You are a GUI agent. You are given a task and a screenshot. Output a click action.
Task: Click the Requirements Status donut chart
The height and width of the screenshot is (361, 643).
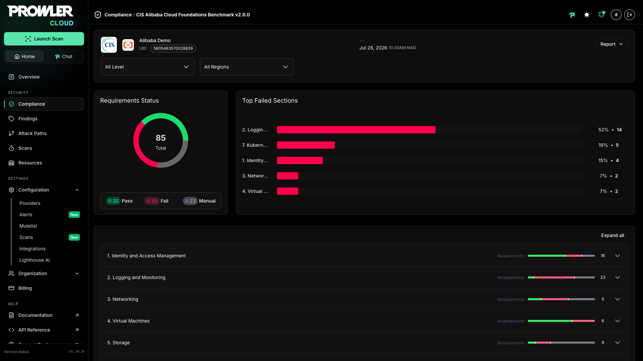pos(161,140)
